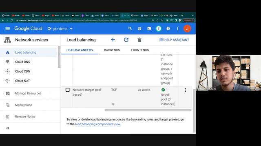
Task: Click the Network (target pool-based) cell text
Action: click(x=87, y=92)
